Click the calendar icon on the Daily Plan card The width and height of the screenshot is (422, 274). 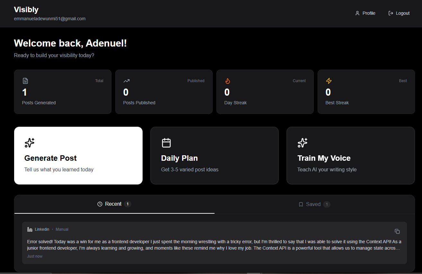(x=166, y=142)
